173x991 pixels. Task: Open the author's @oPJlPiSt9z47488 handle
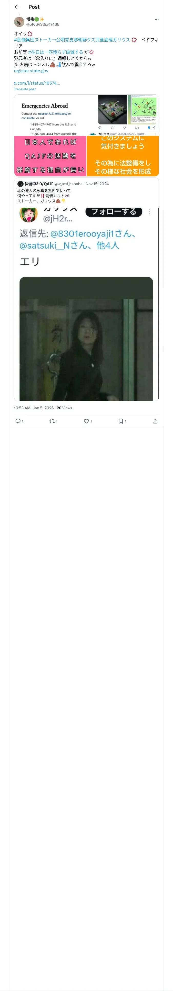(x=43, y=24)
